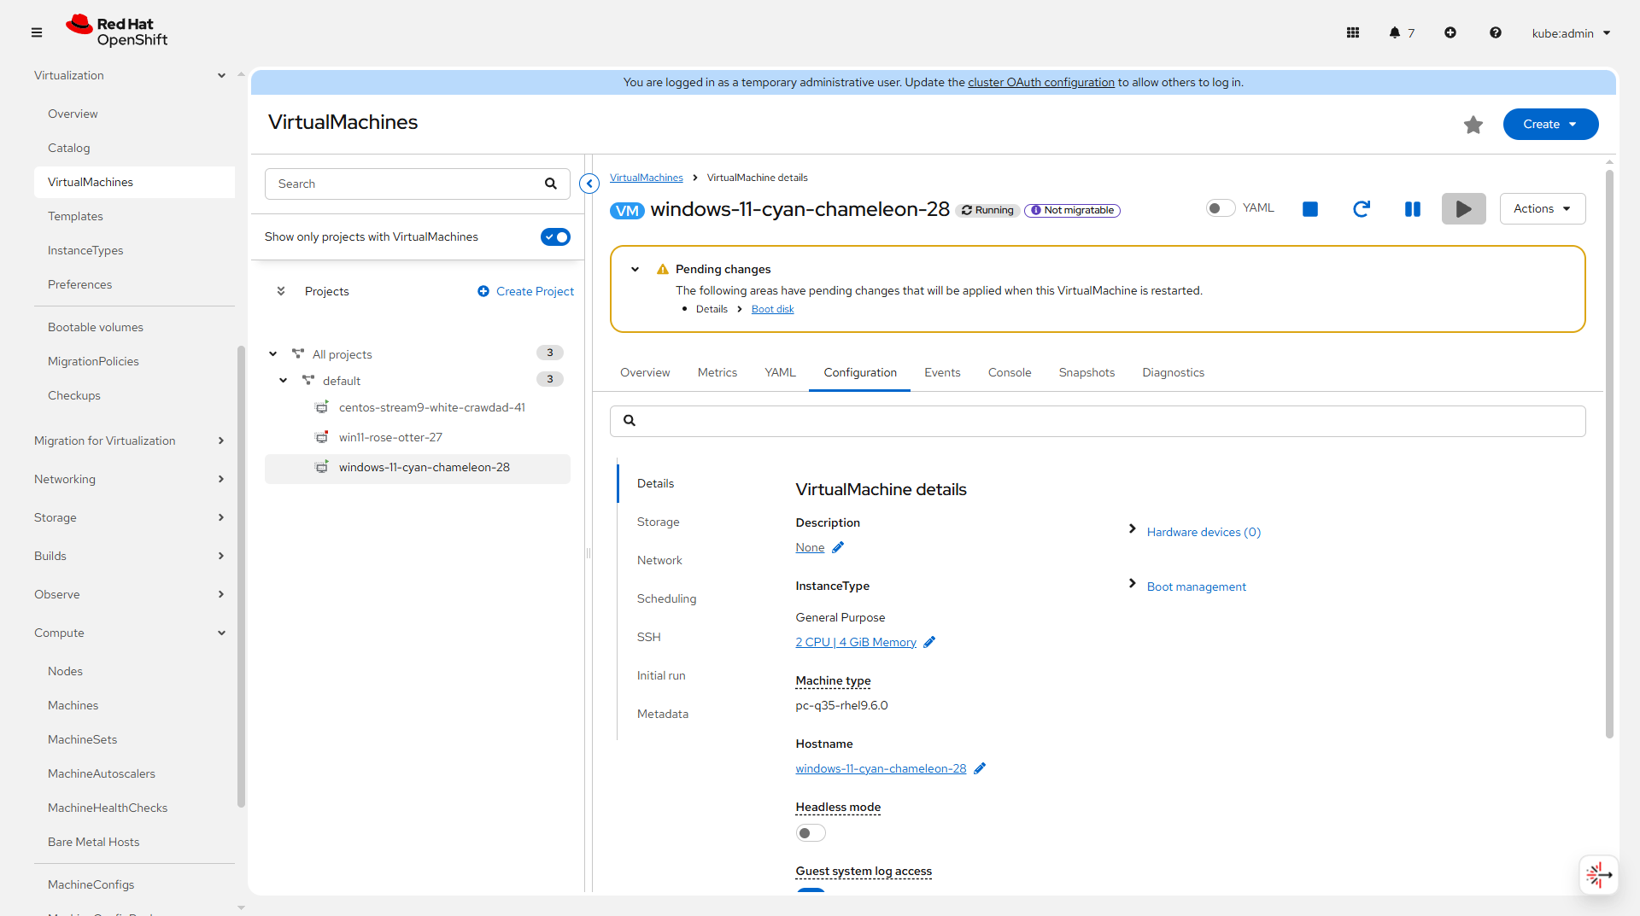Favorite this page with the star icon
Screen dimensions: 1640x916
point(1473,125)
